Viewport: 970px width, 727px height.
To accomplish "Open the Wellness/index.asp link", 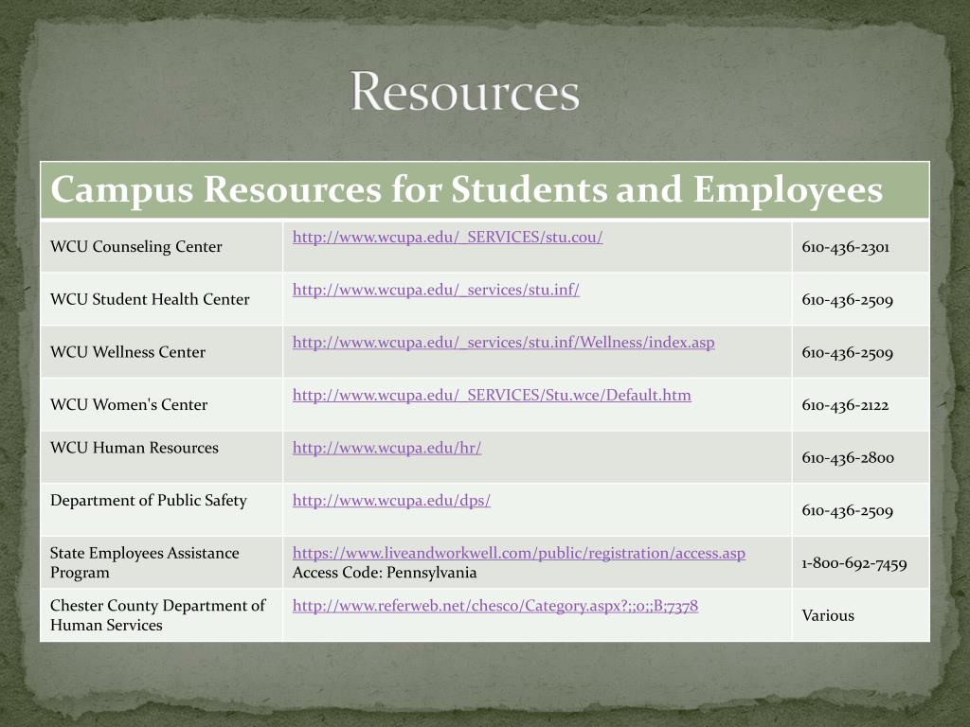I will [504, 343].
